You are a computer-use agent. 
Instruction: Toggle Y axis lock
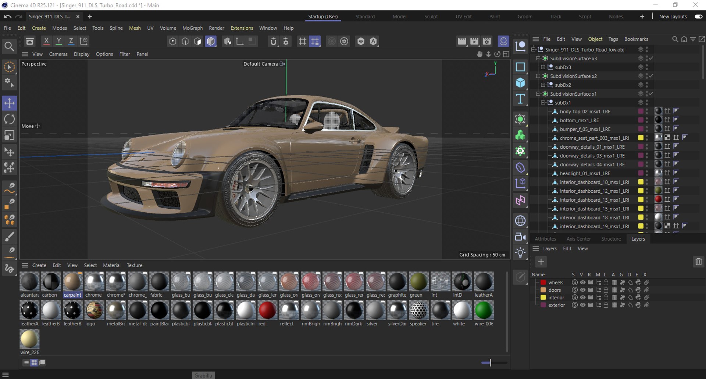[x=58, y=41]
